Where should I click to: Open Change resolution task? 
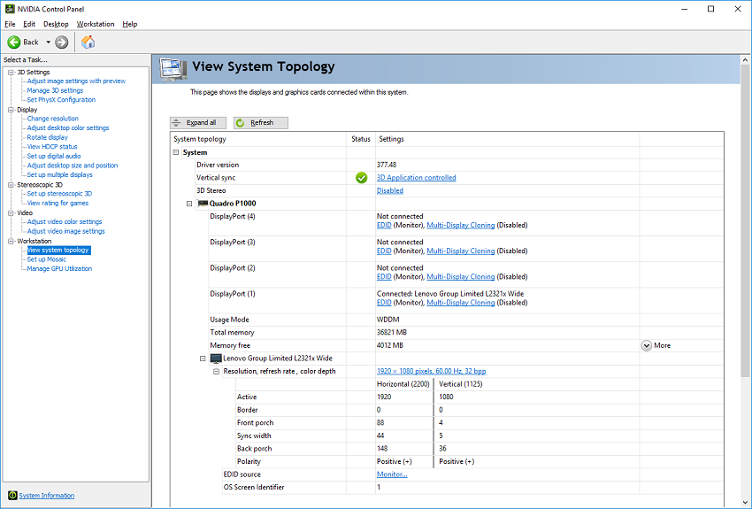[x=53, y=119]
